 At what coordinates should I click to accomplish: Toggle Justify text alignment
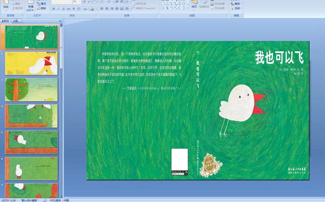117,8
